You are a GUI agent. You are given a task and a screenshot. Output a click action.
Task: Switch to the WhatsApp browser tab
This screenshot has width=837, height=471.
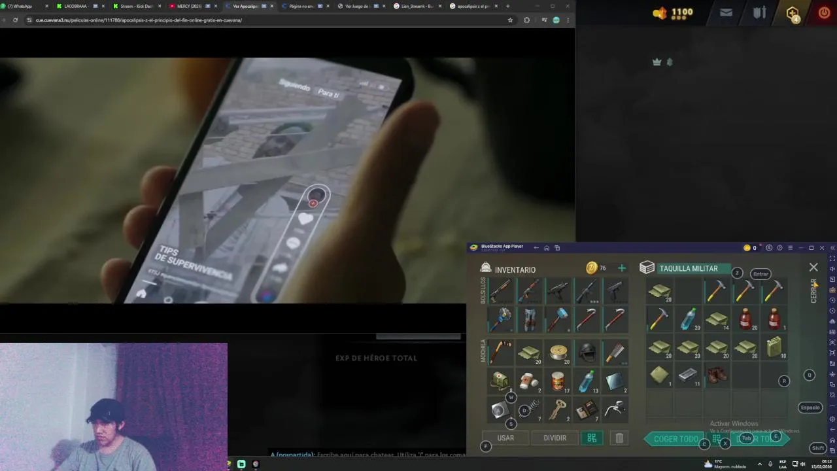[x=25, y=6]
